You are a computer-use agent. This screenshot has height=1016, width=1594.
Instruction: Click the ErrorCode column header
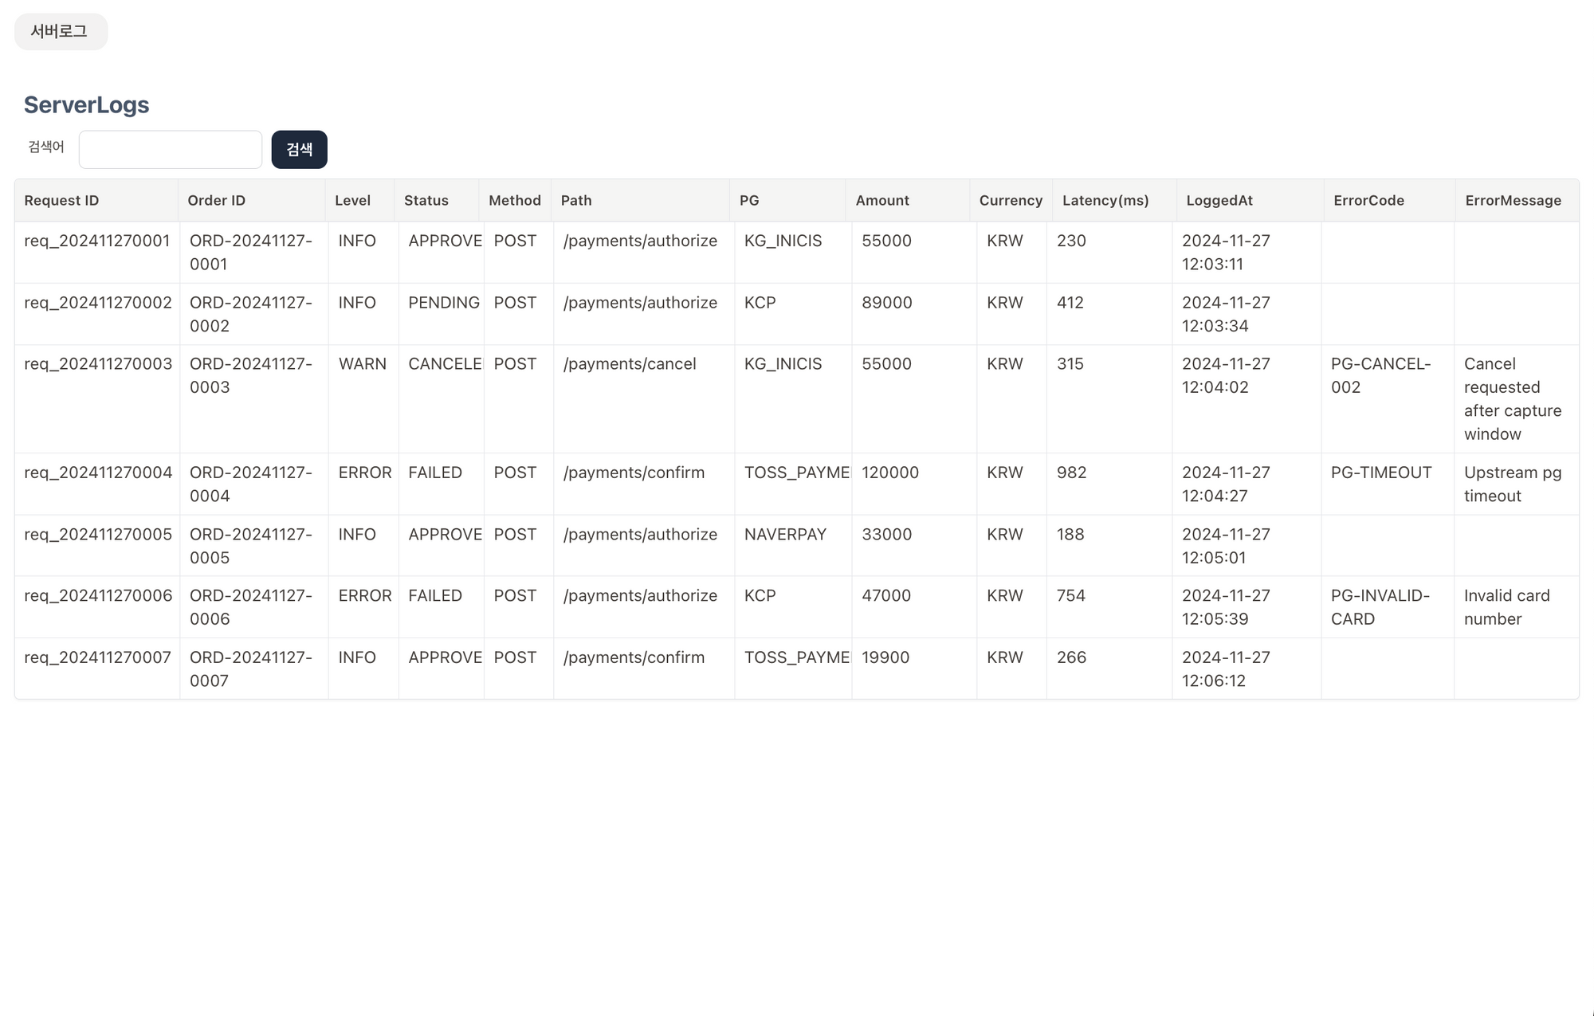(1368, 201)
